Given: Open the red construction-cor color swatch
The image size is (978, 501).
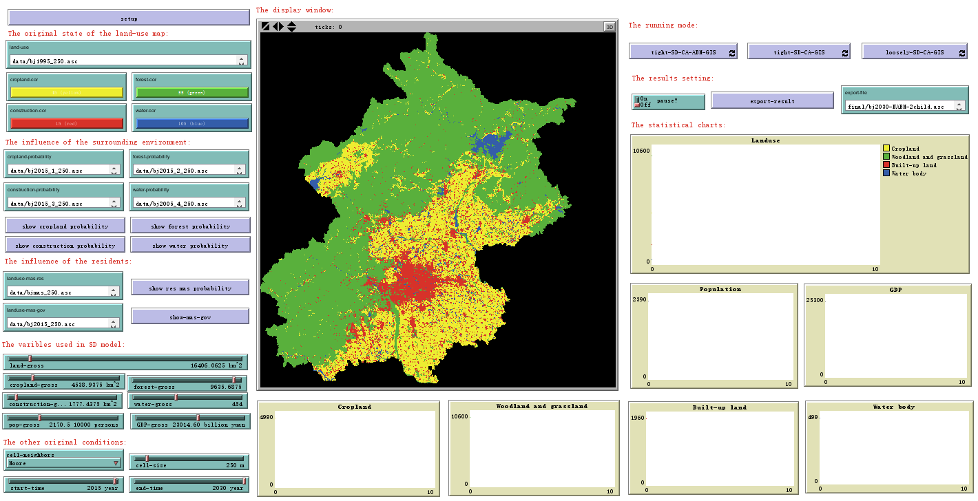Looking at the screenshot, I should pyautogui.click(x=66, y=124).
